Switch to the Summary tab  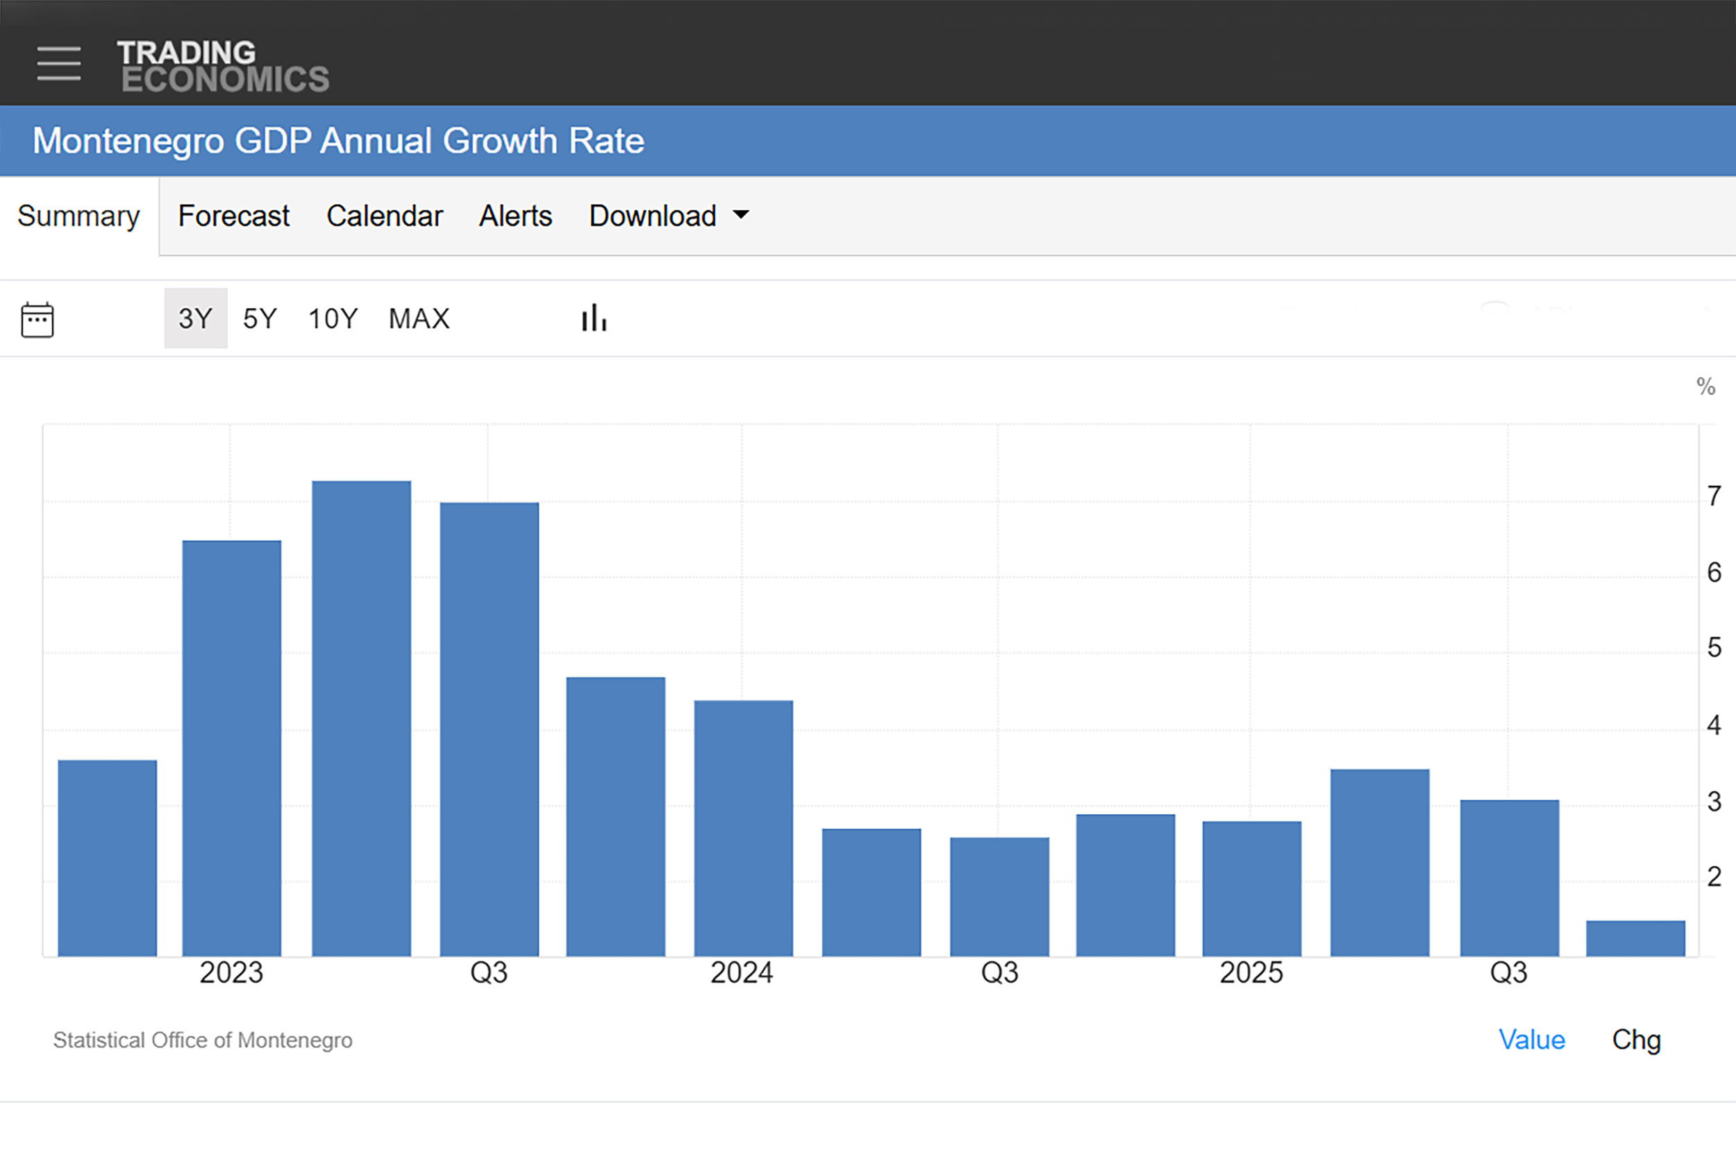point(78,216)
